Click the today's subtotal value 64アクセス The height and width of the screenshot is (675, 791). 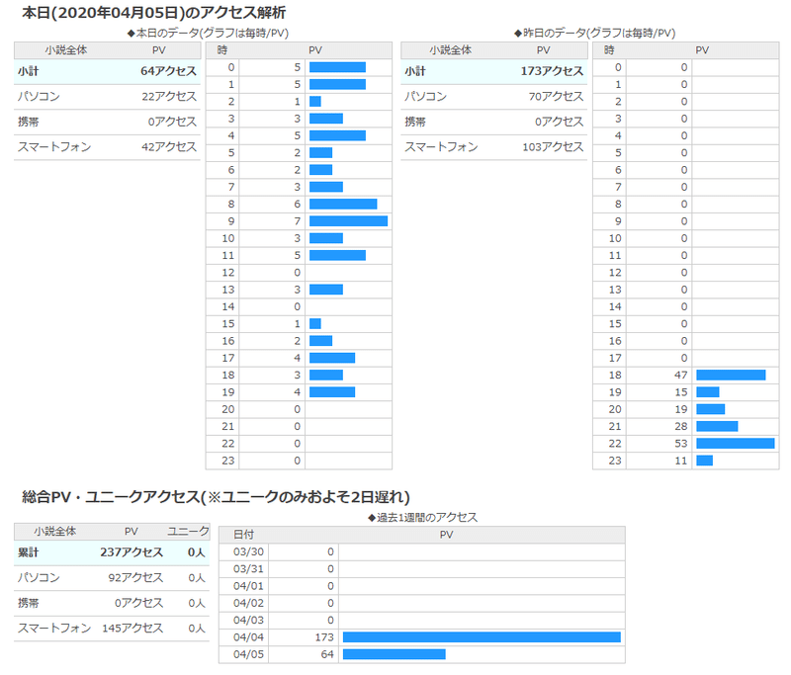[x=168, y=71]
